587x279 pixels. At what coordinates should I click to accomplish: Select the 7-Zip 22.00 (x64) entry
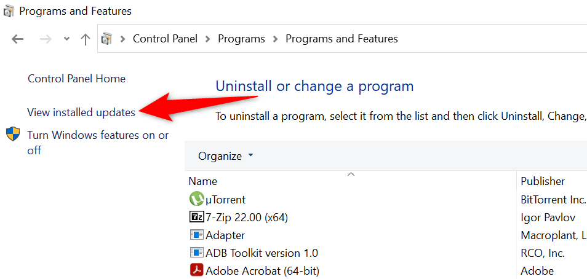tap(246, 217)
